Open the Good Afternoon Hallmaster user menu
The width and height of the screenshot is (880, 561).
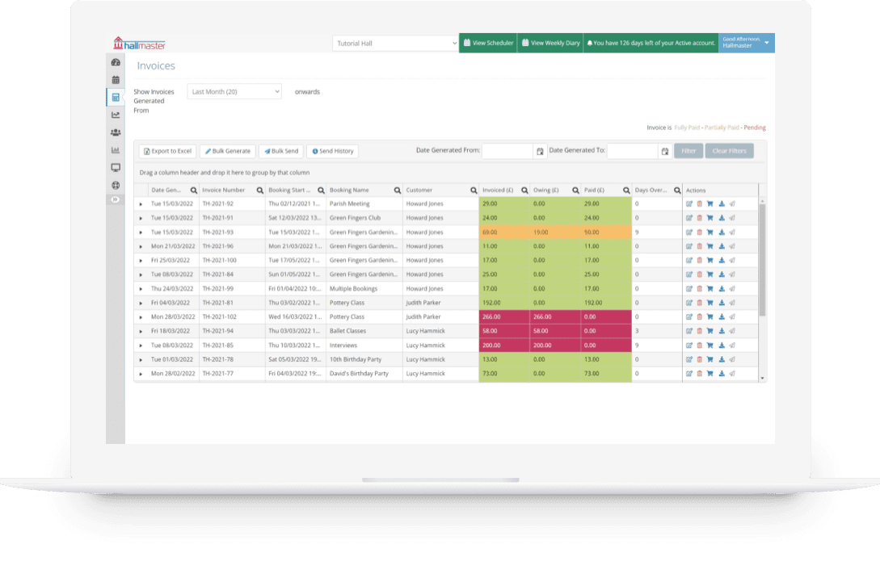(746, 43)
